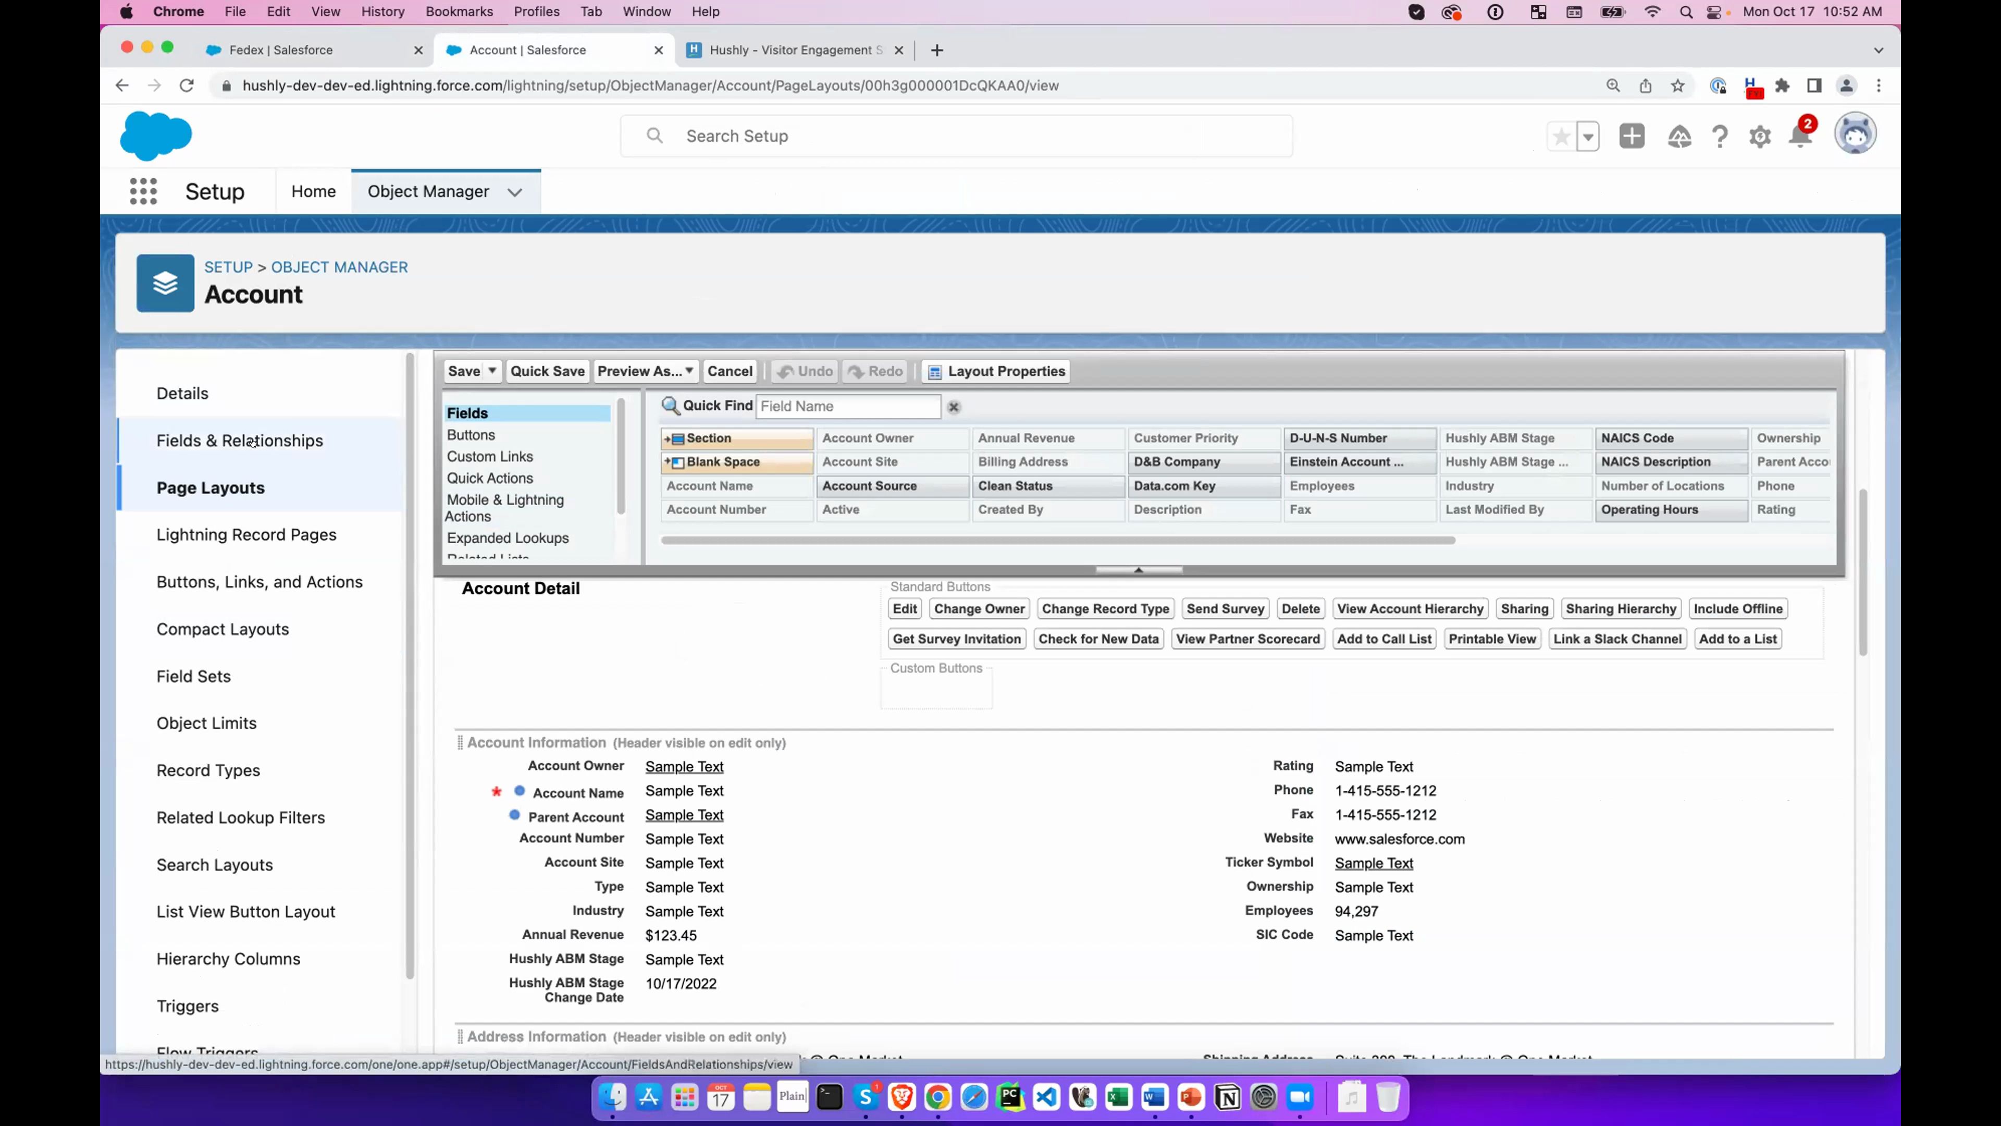Click the Setup gear icon

coord(1759,137)
